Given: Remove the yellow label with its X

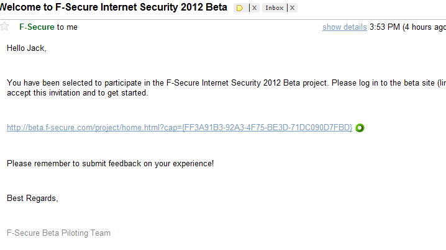Looking at the screenshot, I should (x=253, y=8).
